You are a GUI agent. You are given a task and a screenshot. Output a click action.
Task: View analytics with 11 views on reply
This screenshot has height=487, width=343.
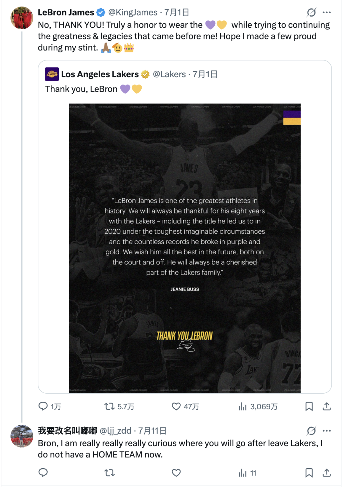click(x=247, y=473)
